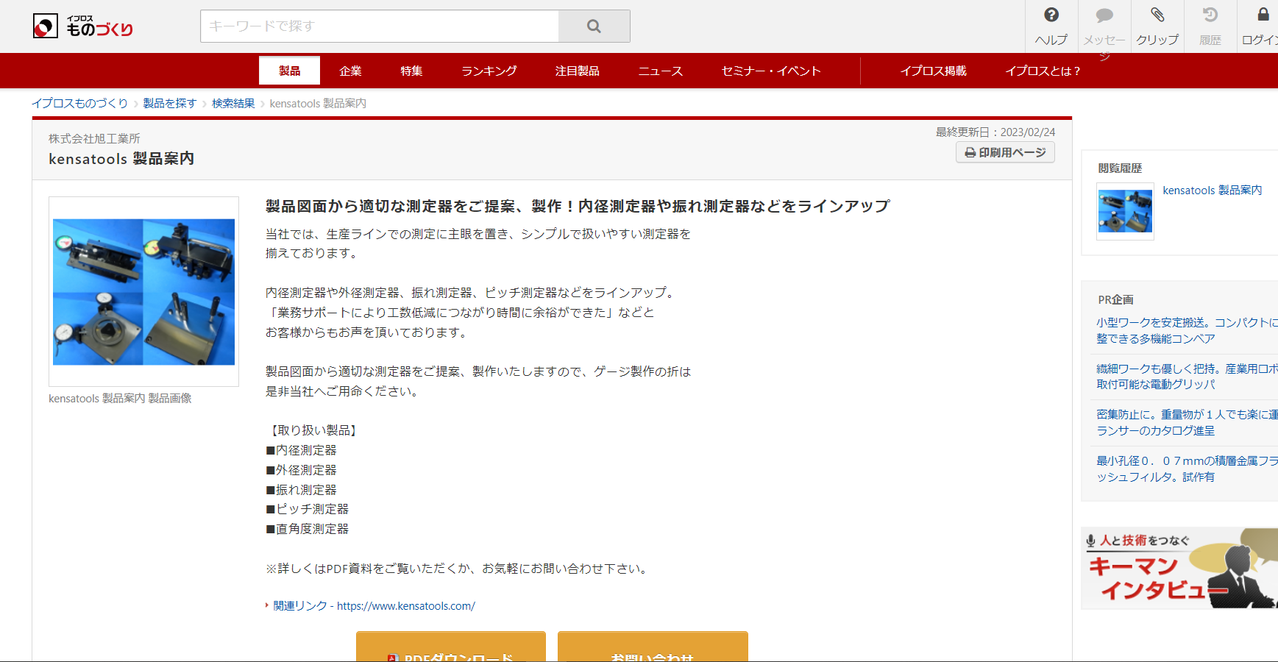Open the kensatools main product image

(143, 291)
